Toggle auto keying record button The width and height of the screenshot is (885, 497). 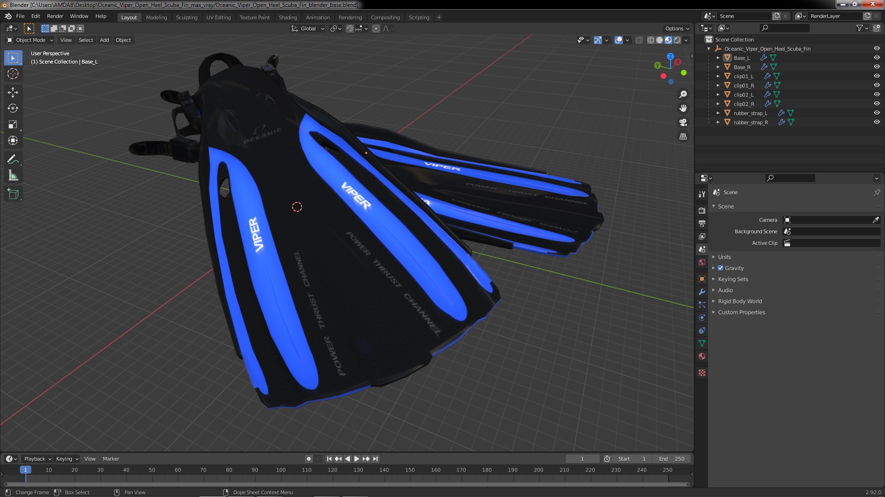308,459
